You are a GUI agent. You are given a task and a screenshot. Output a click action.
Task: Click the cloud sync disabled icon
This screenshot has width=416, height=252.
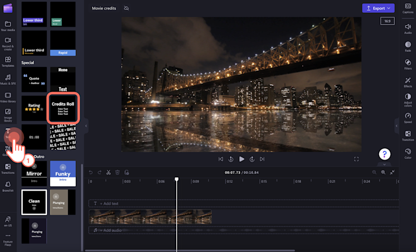(x=126, y=8)
